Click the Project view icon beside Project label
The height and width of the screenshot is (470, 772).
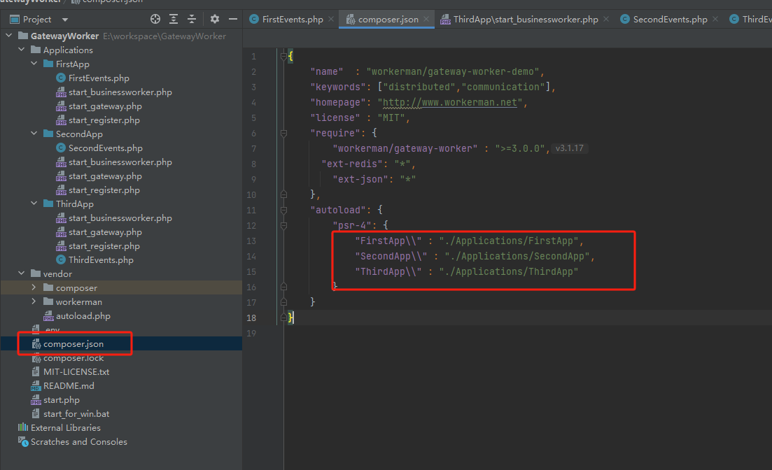click(x=15, y=19)
